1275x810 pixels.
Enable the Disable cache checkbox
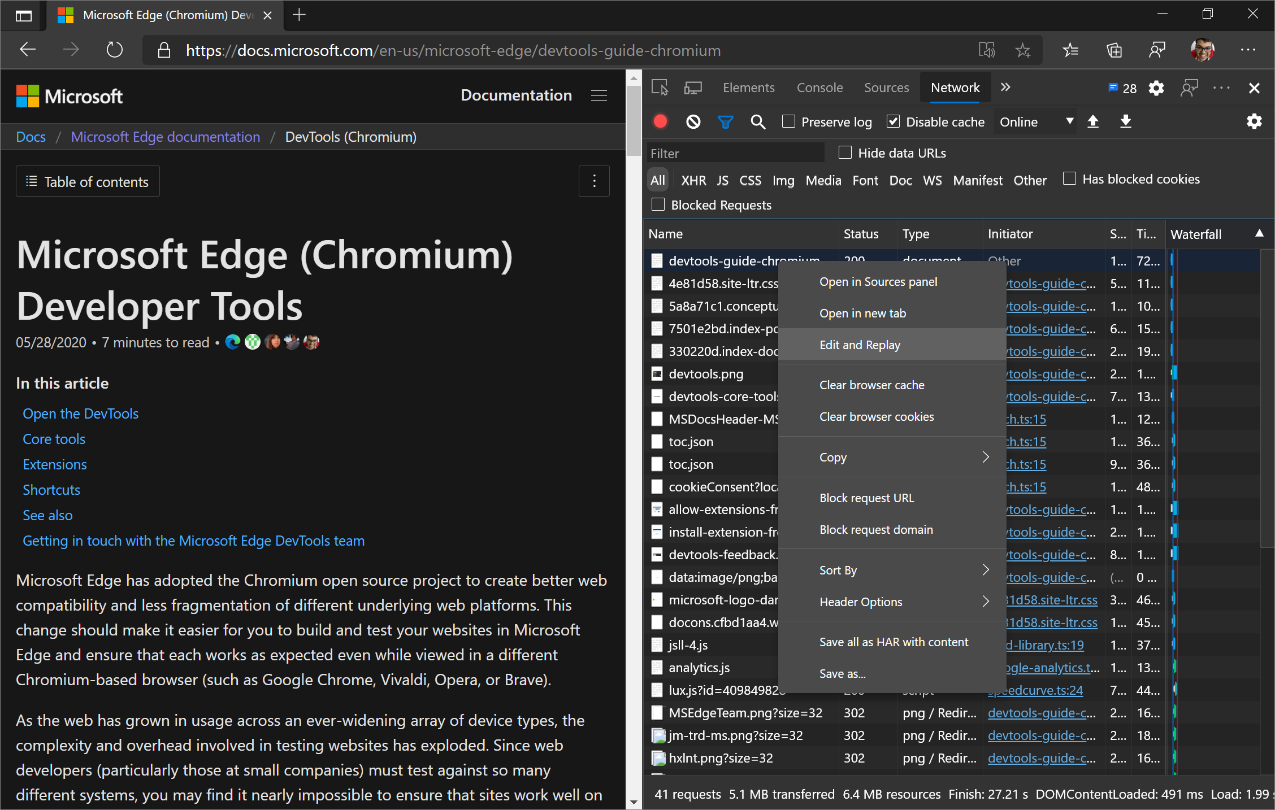pos(891,121)
